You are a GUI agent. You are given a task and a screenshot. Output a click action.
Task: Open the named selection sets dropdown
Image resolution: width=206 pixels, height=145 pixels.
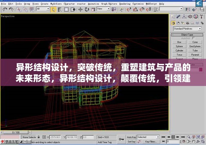point(171,9)
